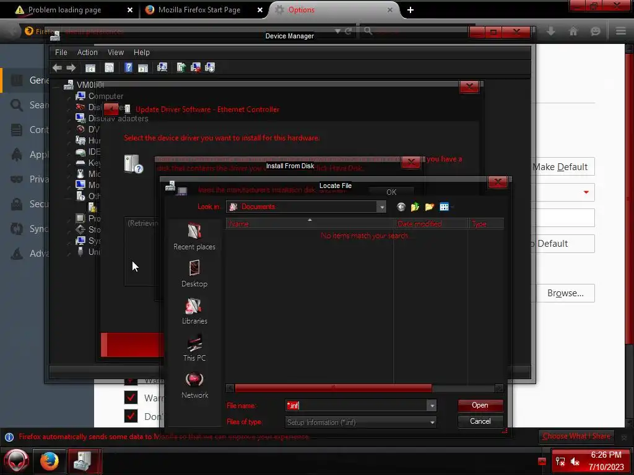Viewport: 634px width, 475px height.
Task: Click the Alienware Start button
Action: 17,461
